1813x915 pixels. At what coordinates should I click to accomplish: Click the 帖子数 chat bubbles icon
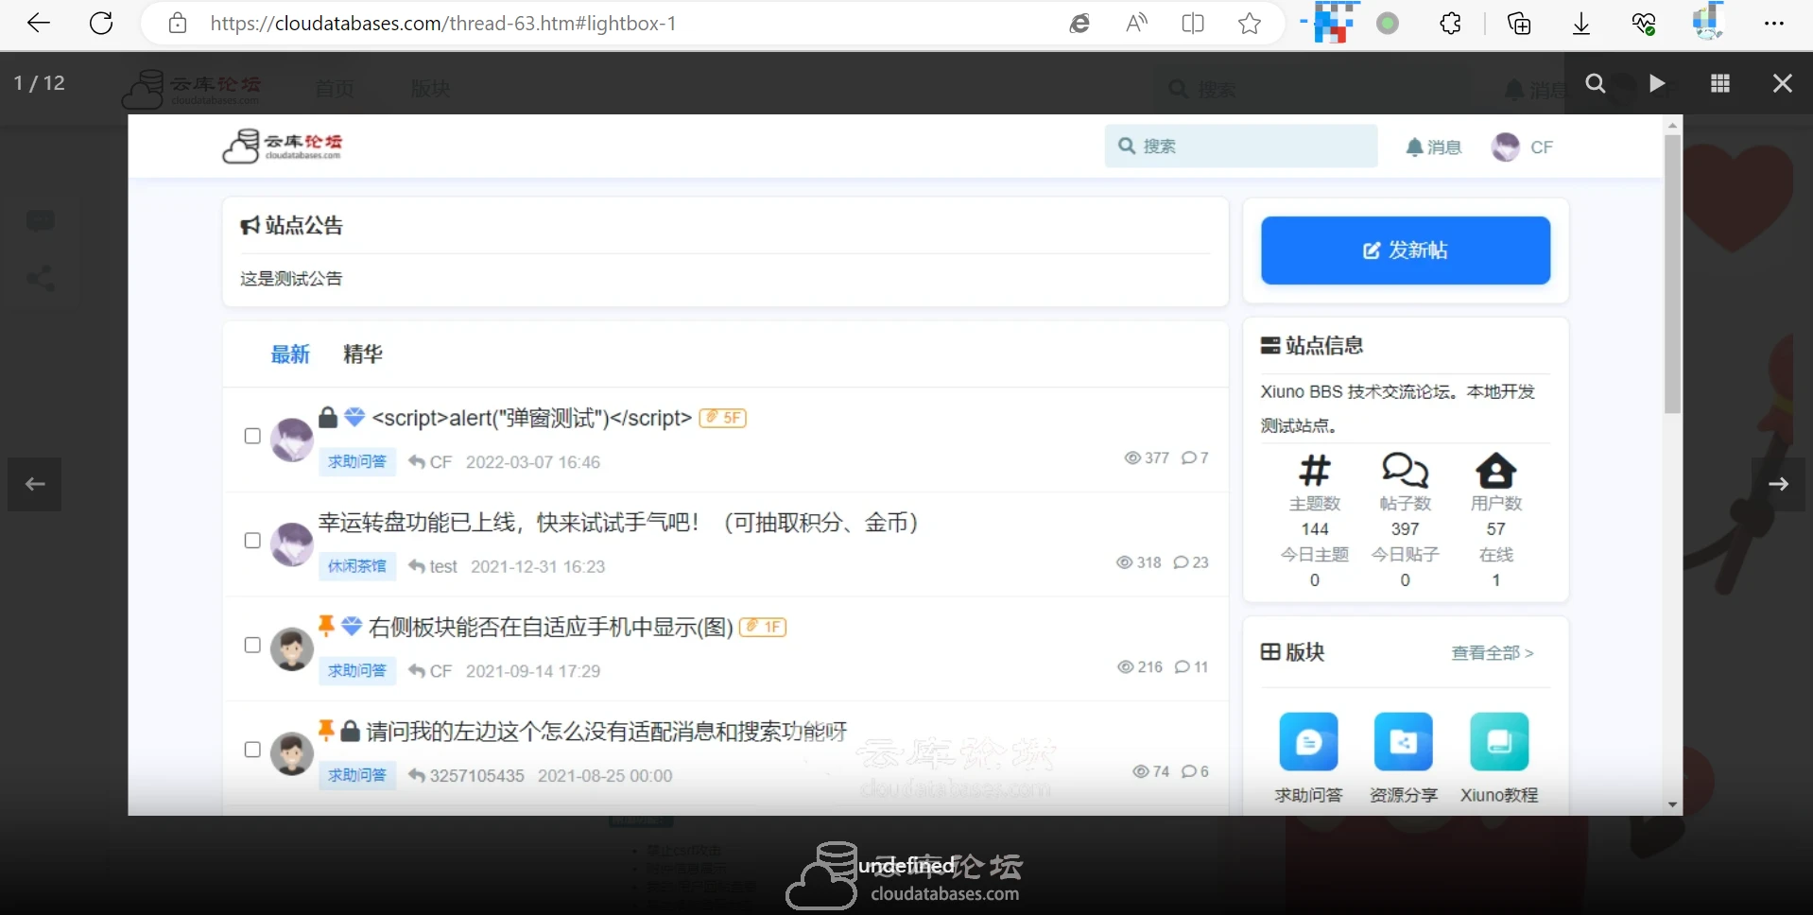click(x=1405, y=470)
